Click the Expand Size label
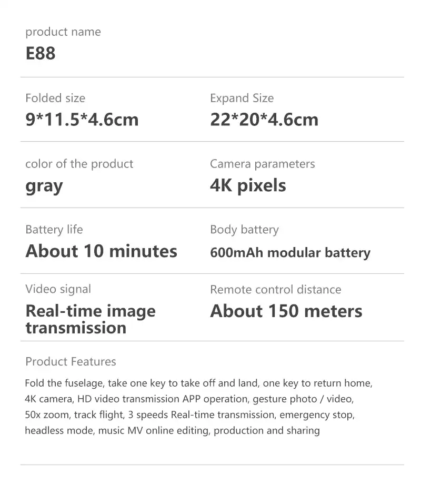 click(x=242, y=98)
